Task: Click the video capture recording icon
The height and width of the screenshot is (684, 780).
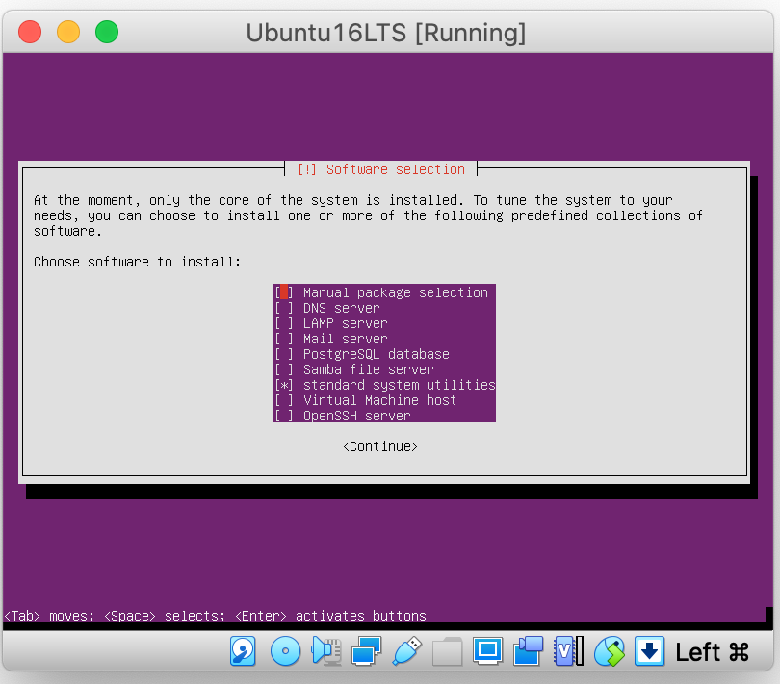Action: click(529, 651)
